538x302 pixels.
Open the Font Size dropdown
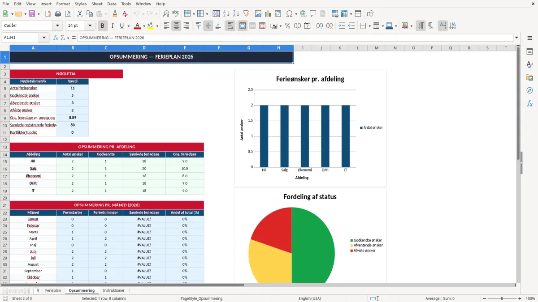tap(90, 26)
